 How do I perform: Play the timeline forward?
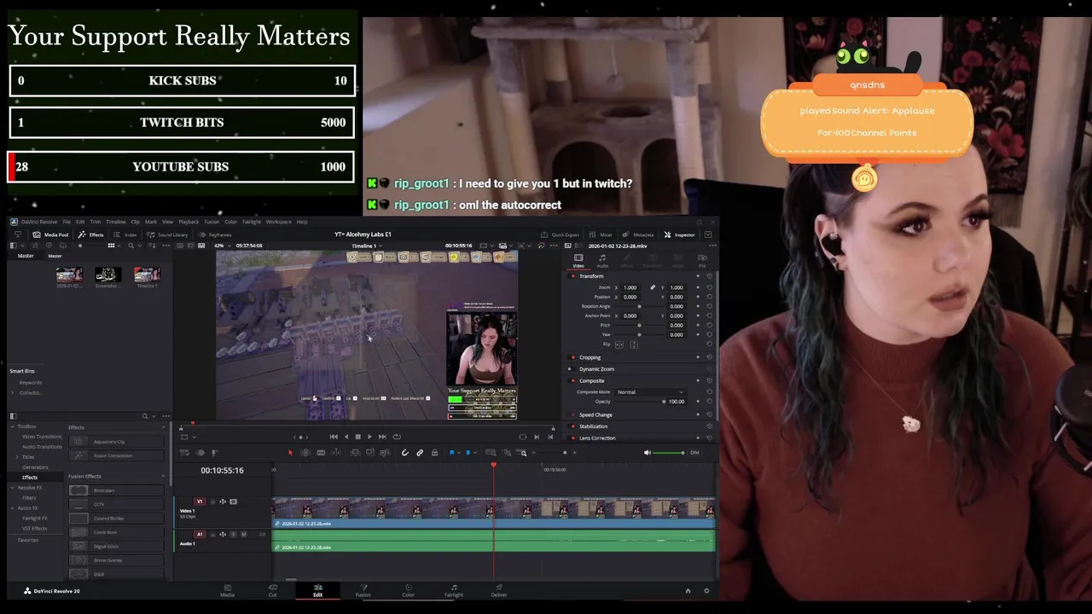pyautogui.click(x=369, y=437)
